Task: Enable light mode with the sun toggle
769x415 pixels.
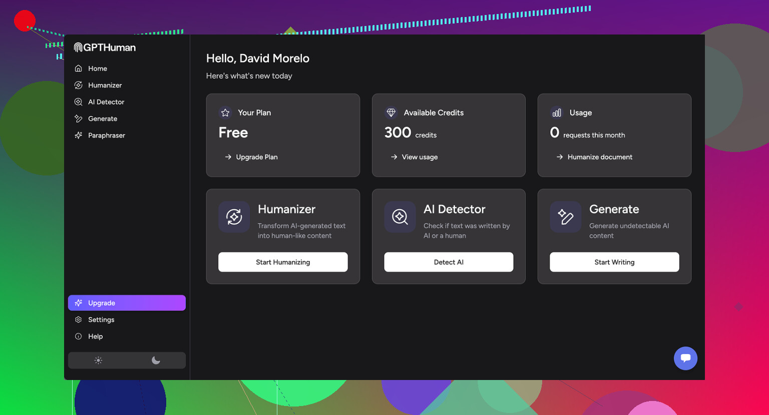Action: click(98, 360)
